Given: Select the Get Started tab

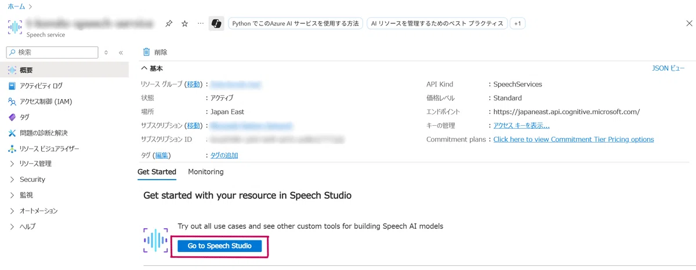Looking at the screenshot, I should pos(157,172).
